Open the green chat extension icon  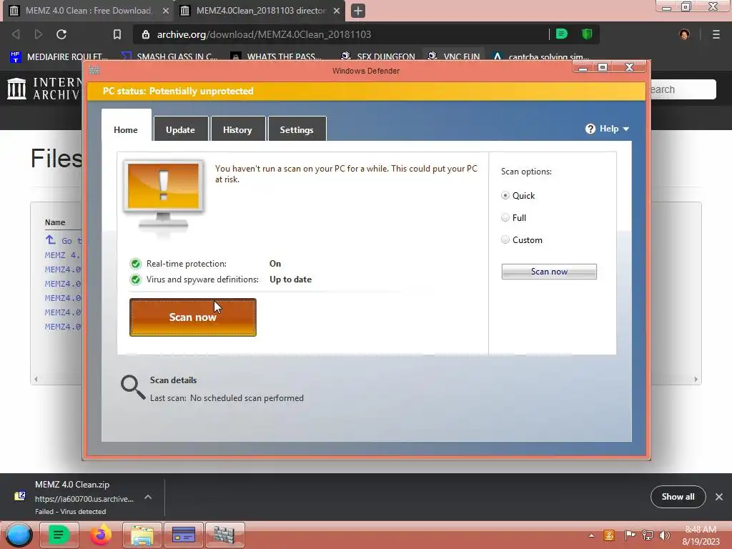coord(562,34)
